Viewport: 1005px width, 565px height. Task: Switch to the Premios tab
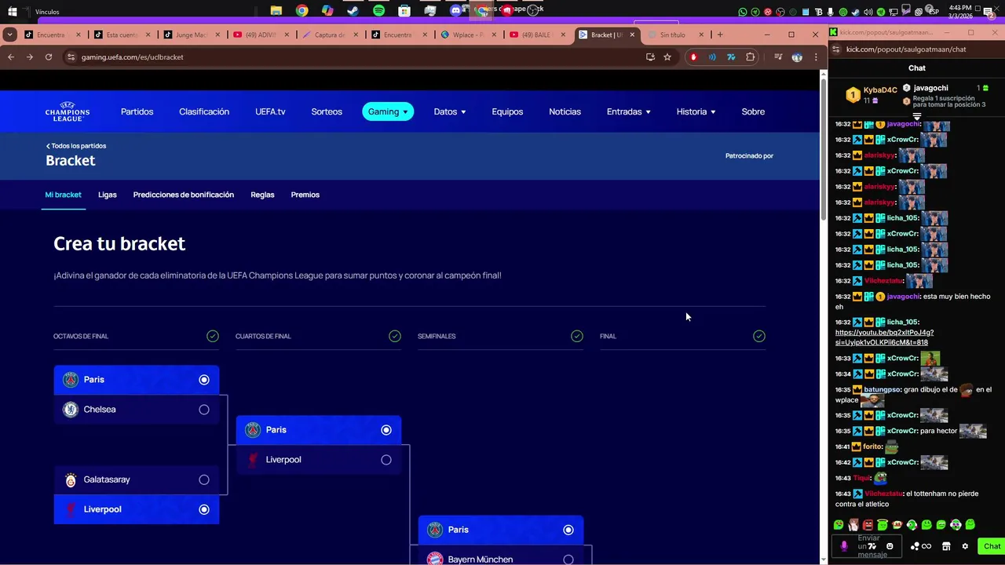[x=305, y=195]
